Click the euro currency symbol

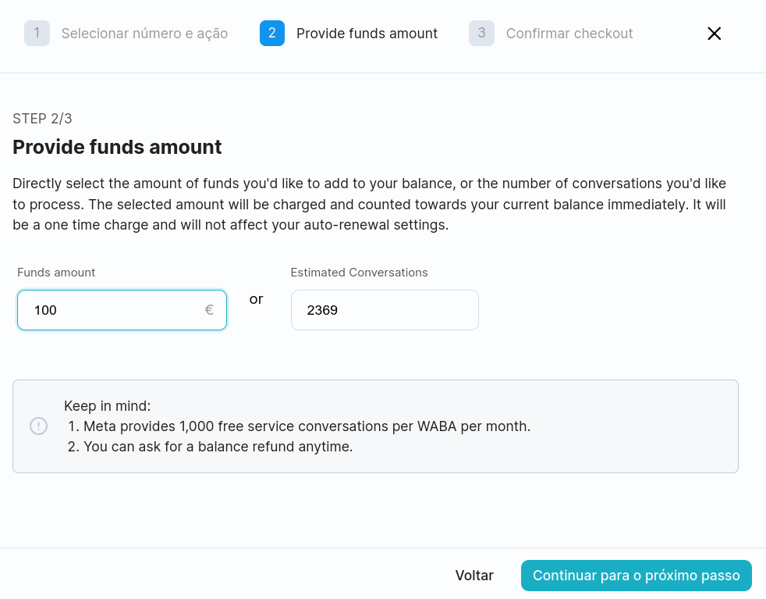[x=209, y=310]
